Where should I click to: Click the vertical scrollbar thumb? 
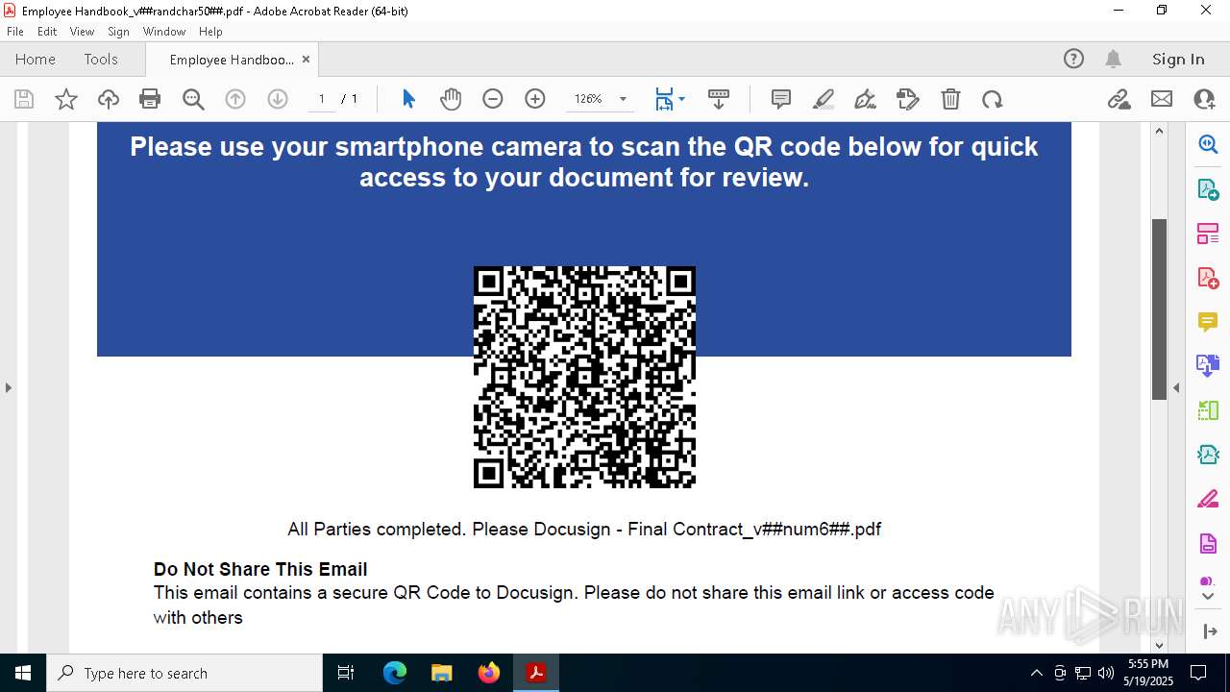(1159, 309)
